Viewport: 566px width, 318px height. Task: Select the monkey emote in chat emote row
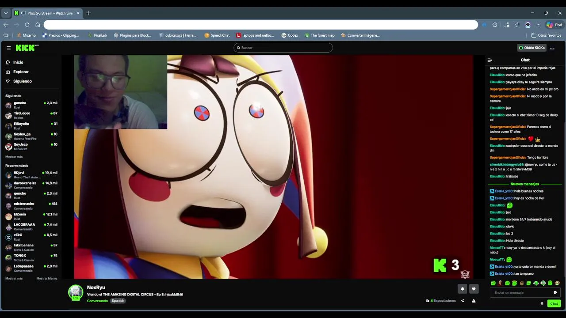coord(557,283)
